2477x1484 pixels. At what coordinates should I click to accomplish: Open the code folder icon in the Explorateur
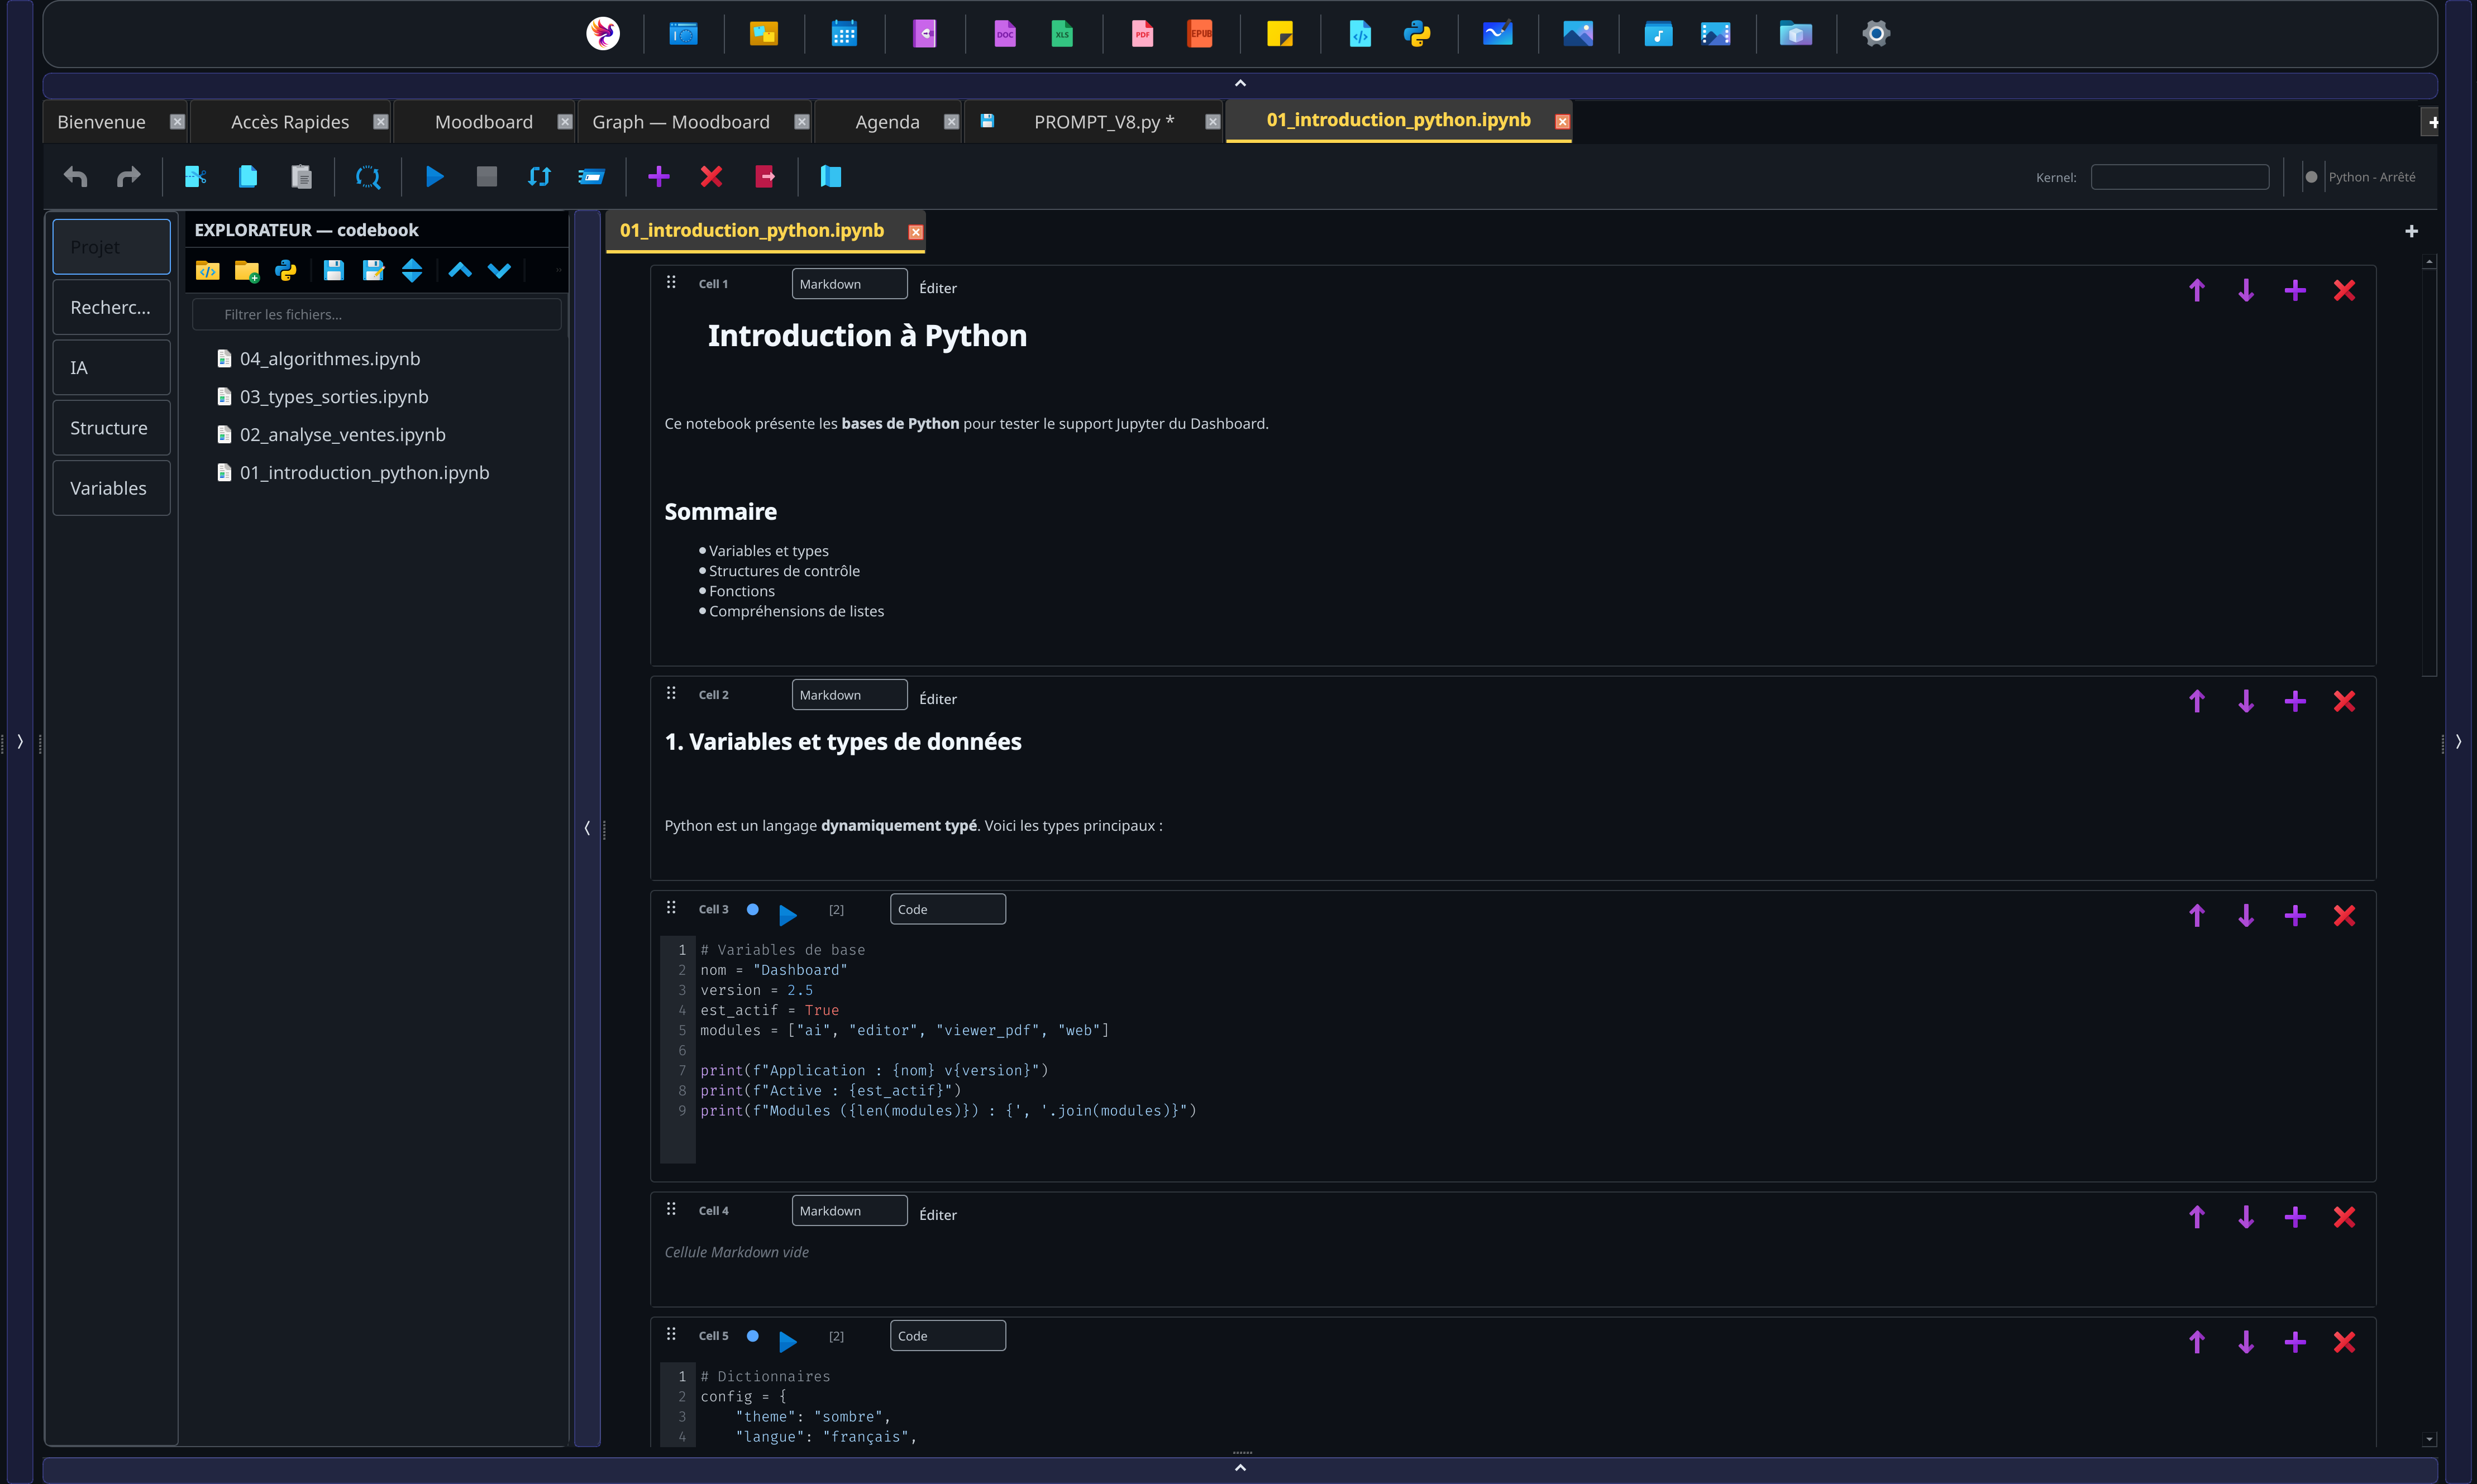click(x=207, y=271)
